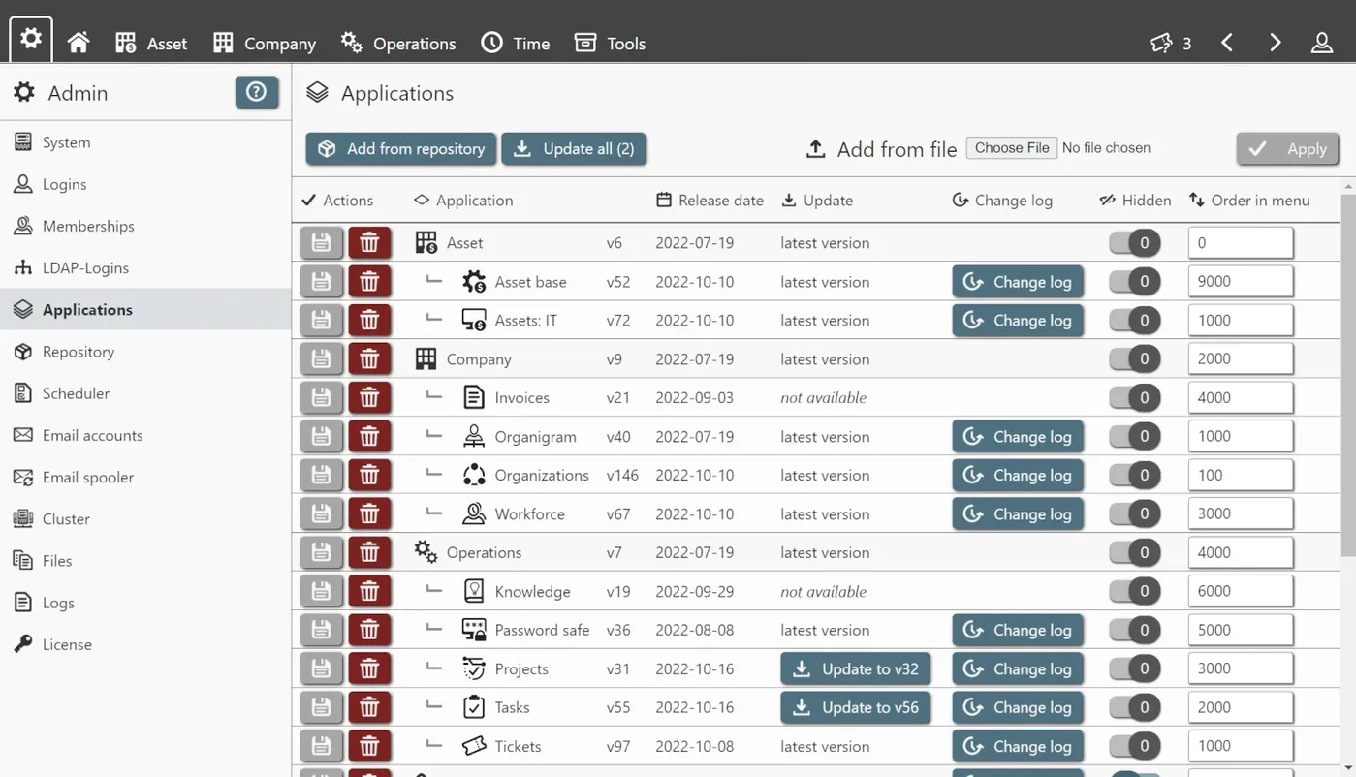Delete the Assets: IT application
The image size is (1356, 777).
[x=369, y=321]
